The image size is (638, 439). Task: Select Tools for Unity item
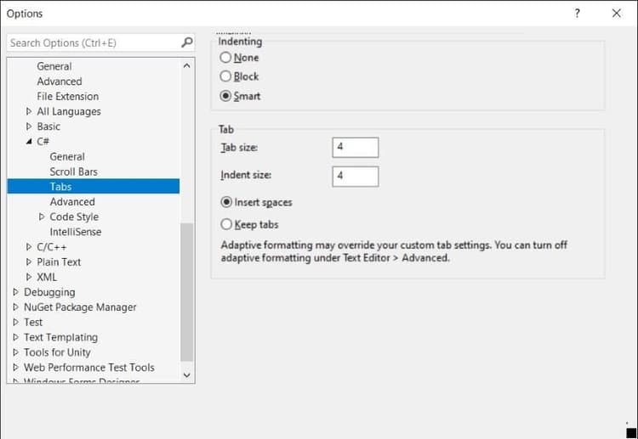coord(57,352)
